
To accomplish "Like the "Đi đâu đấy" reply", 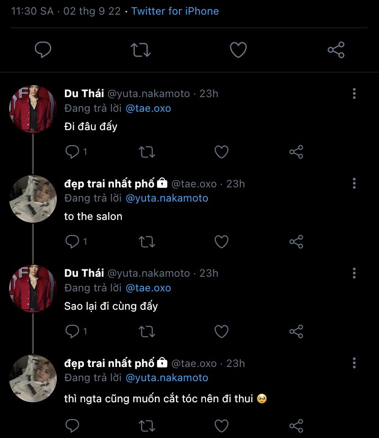I will [x=222, y=152].
